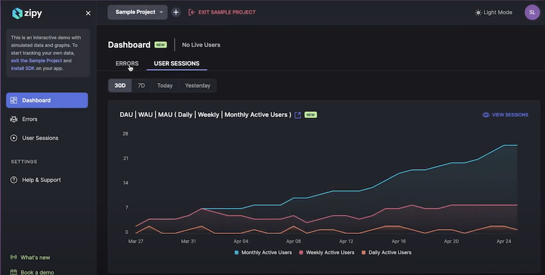Select the 30D time range

pos(120,85)
